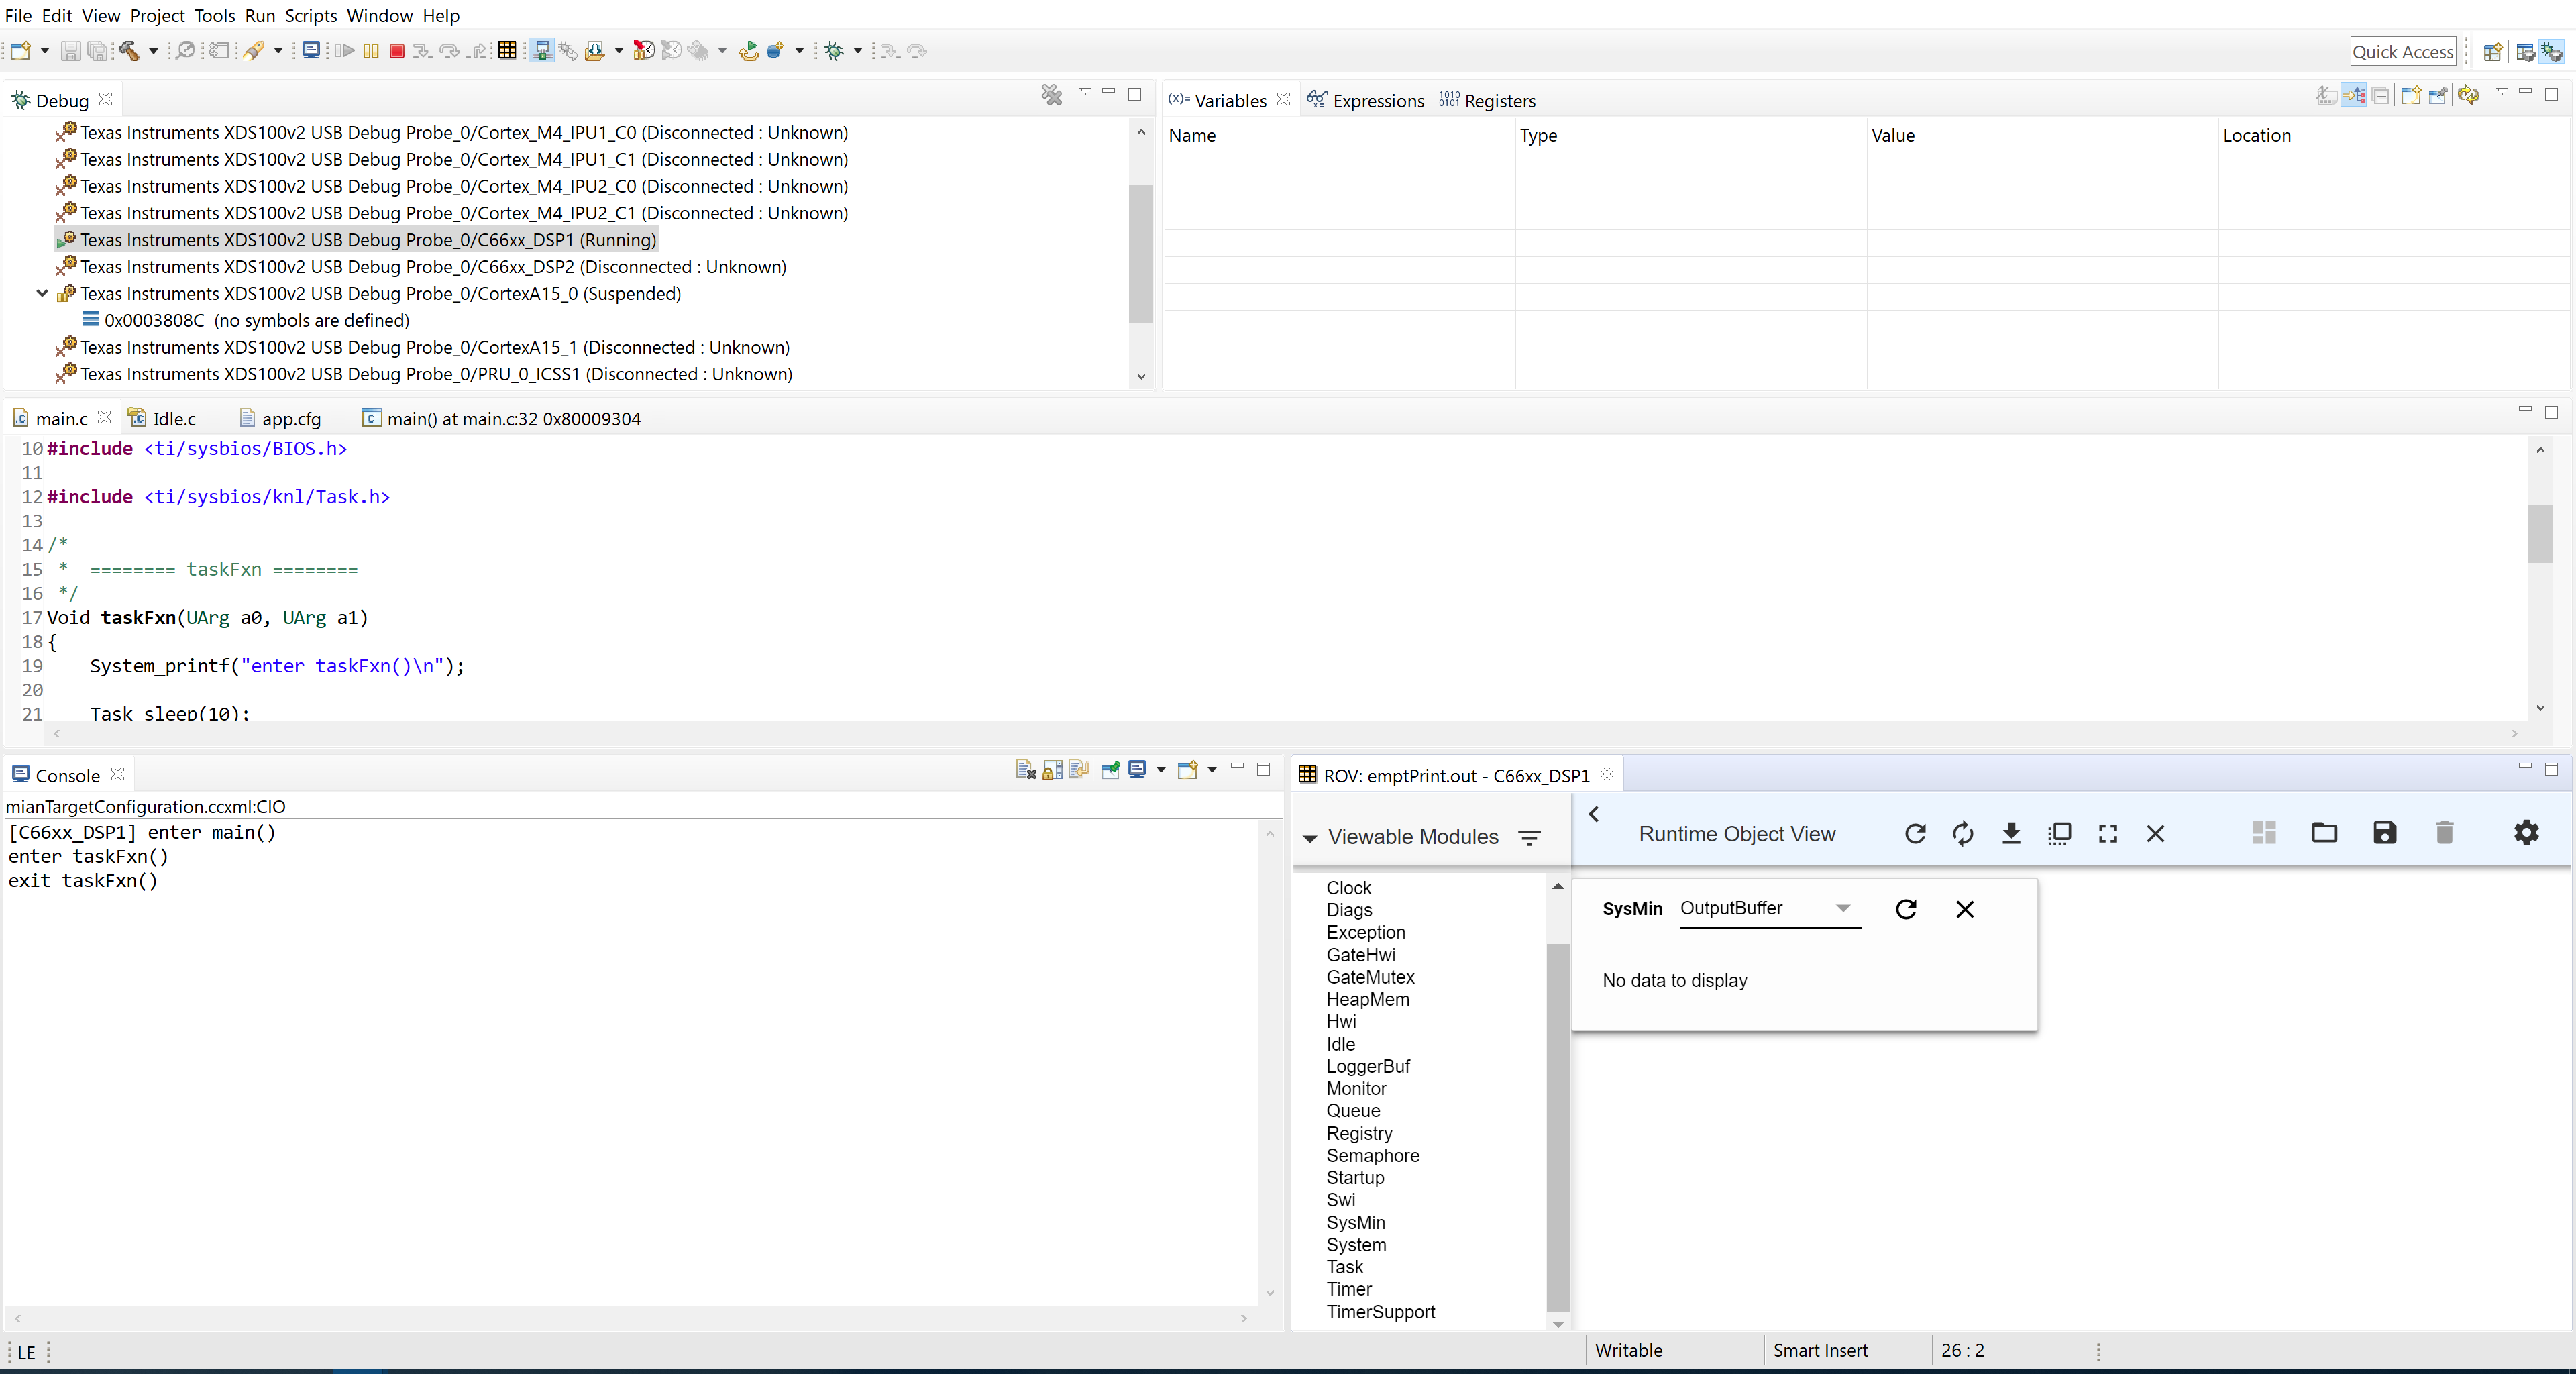Screen dimensions: 2576x1374
Task: Click the ROV save icon
Action: pos(2384,833)
